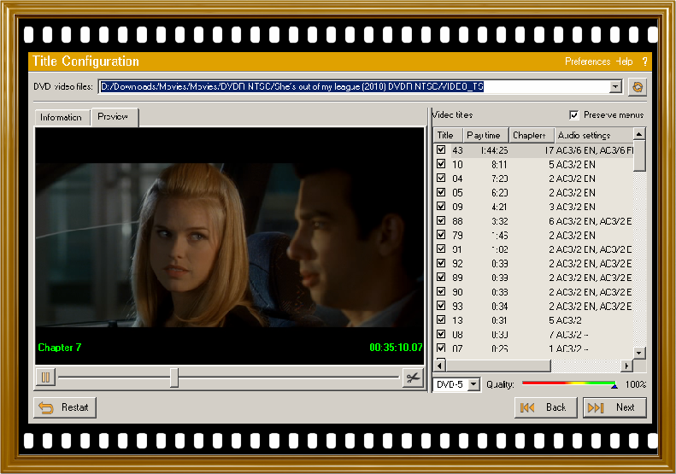Image resolution: width=676 pixels, height=474 pixels.
Task: Uncheck title 10 checkbox
Action: (x=441, y=164)
